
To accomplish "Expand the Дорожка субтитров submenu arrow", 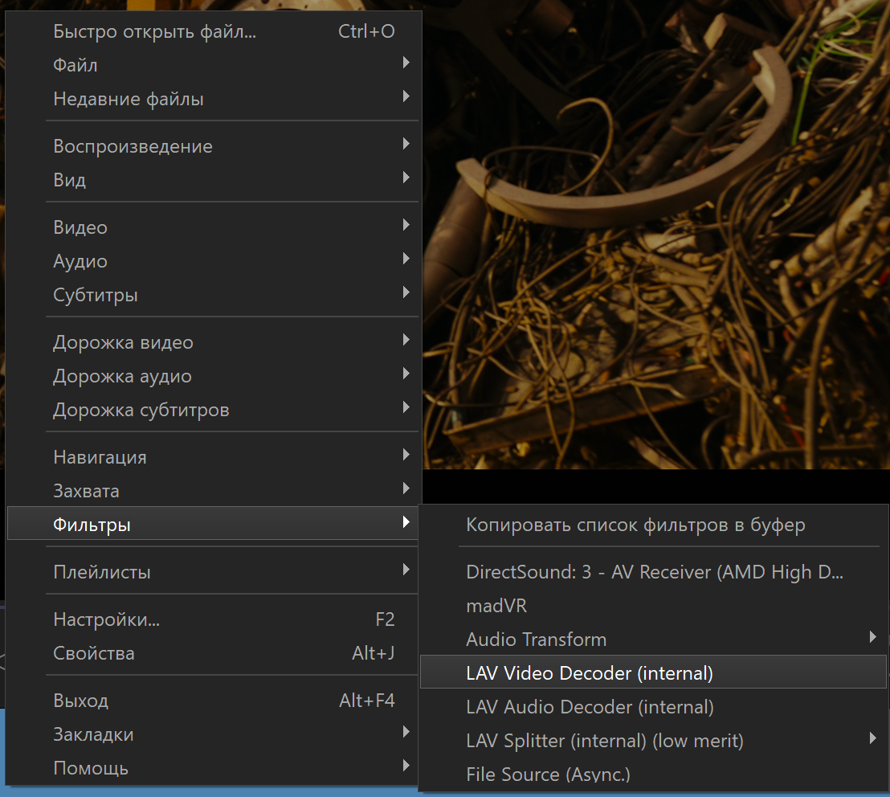I will 406,409.
